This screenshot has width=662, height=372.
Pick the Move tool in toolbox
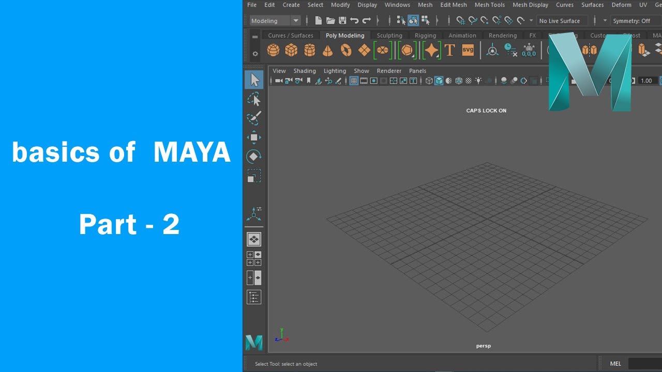254,137
